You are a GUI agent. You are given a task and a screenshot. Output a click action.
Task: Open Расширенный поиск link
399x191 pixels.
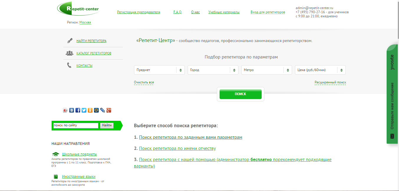click(330, 83)
